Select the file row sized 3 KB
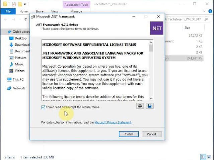The image size is (214, 160). coord(184,53)
